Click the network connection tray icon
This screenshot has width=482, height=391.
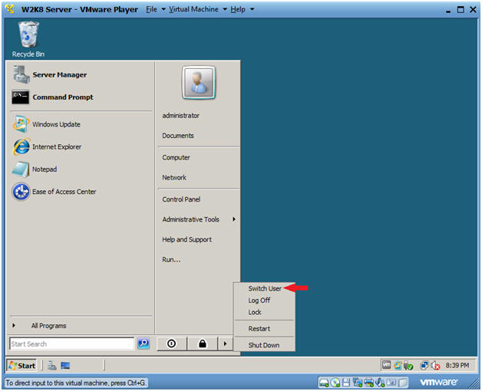(424, 365)
